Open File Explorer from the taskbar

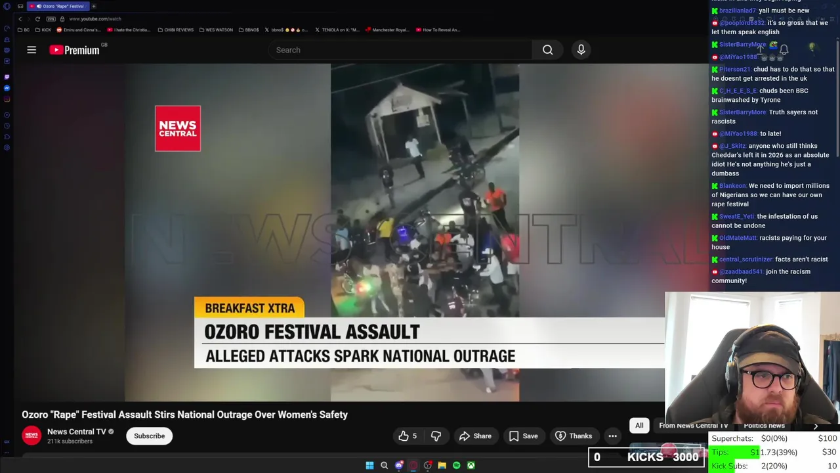[442, 465]
